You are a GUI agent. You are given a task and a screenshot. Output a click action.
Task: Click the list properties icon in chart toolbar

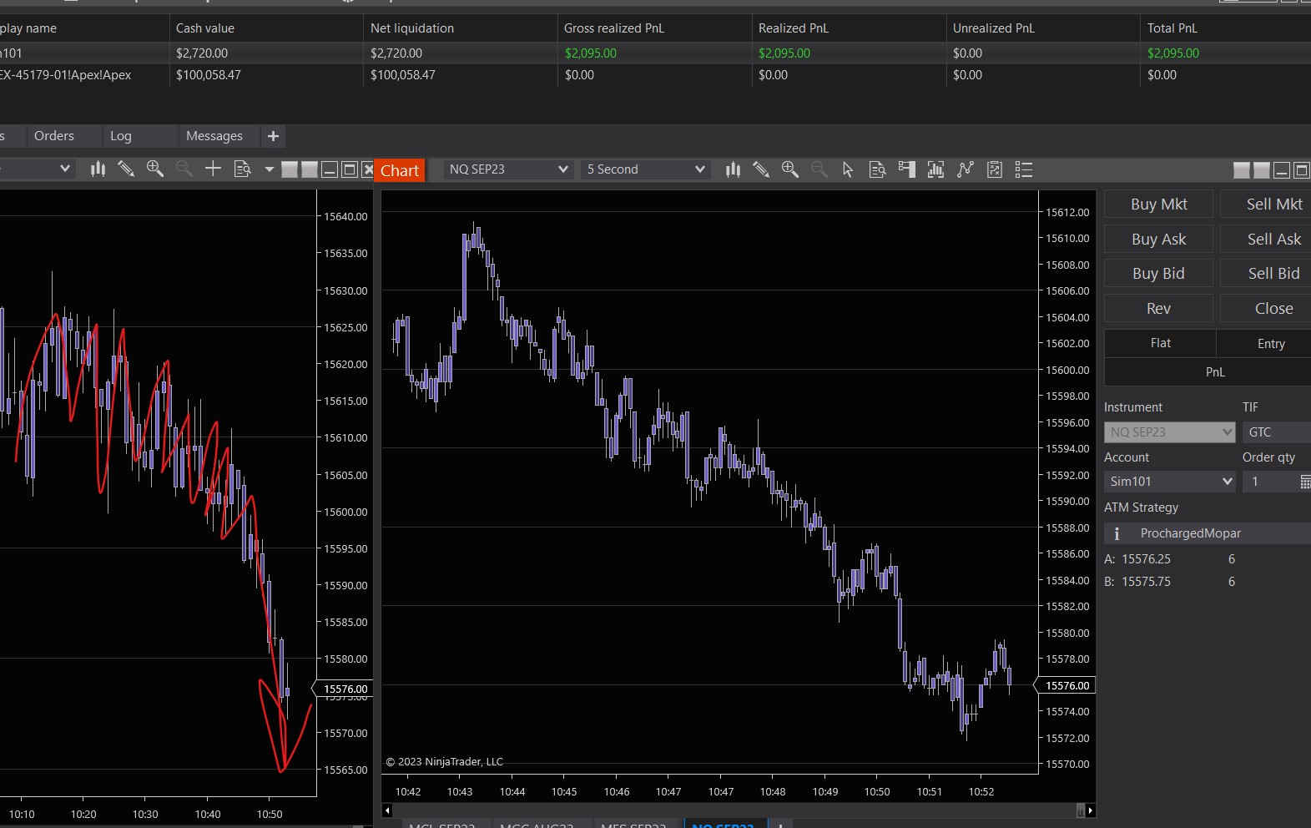pos(1024,169)
